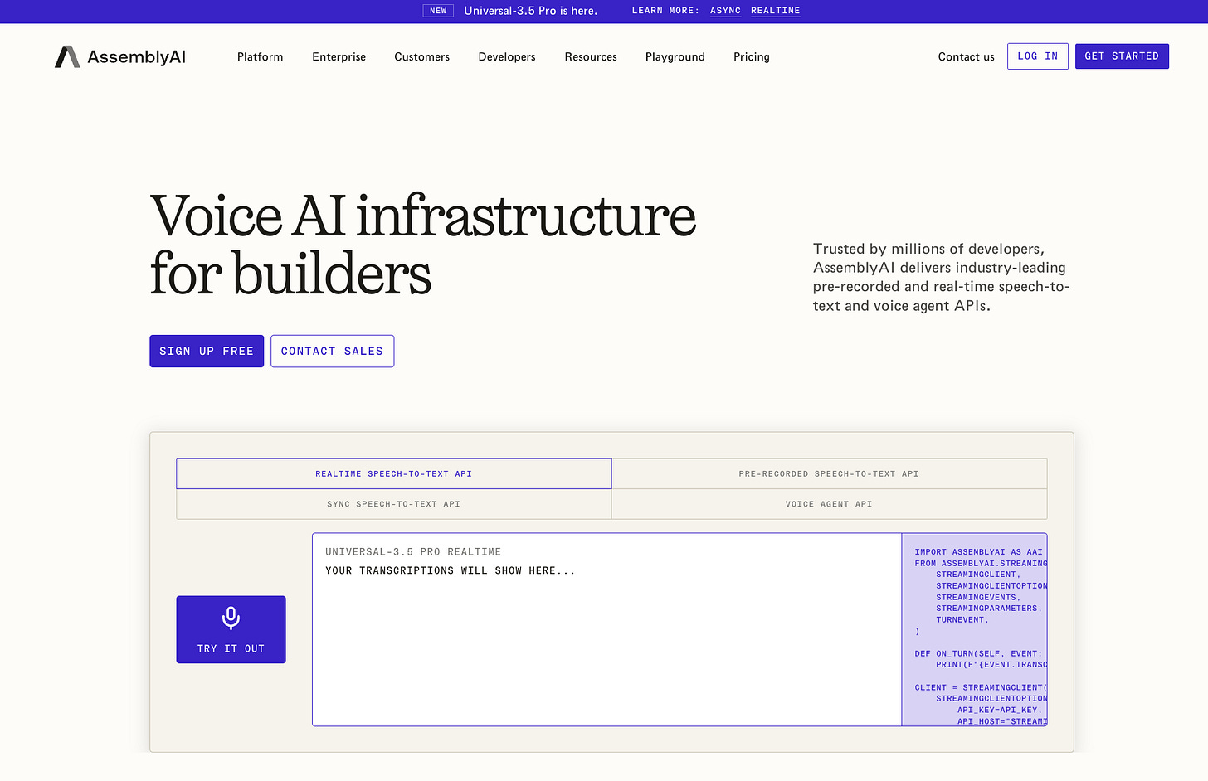The height and width of the screenshot is (781, 1208).
Task: Open the Customers nav item
Action: point(422,56)
